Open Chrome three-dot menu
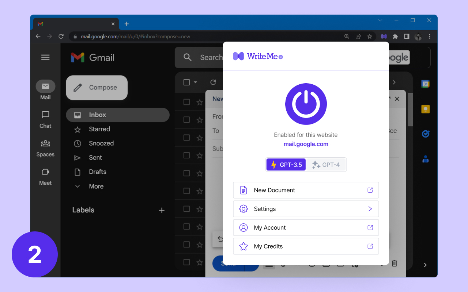The height and width of the screenshot is (292, 468). [x=430, y=36]
